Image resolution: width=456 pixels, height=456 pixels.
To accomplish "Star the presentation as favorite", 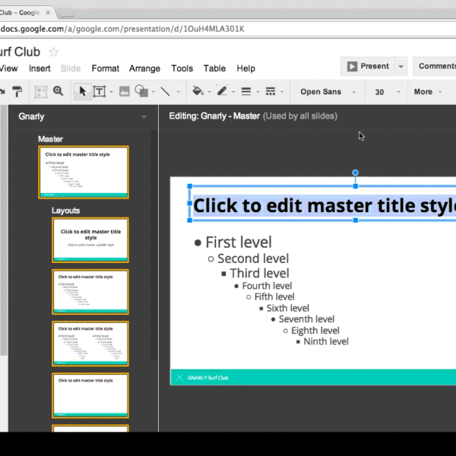I will pyautogui.click(x=54, y=52).
